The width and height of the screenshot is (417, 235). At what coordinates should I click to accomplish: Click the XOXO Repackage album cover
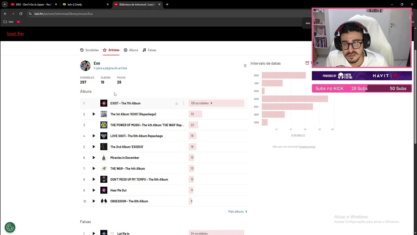104,114
